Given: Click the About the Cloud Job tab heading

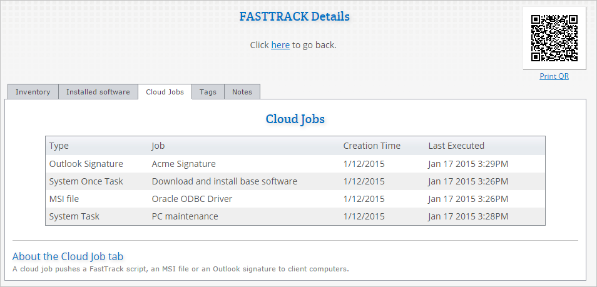Looking at the screenshot, I should (x=68, y=256).
